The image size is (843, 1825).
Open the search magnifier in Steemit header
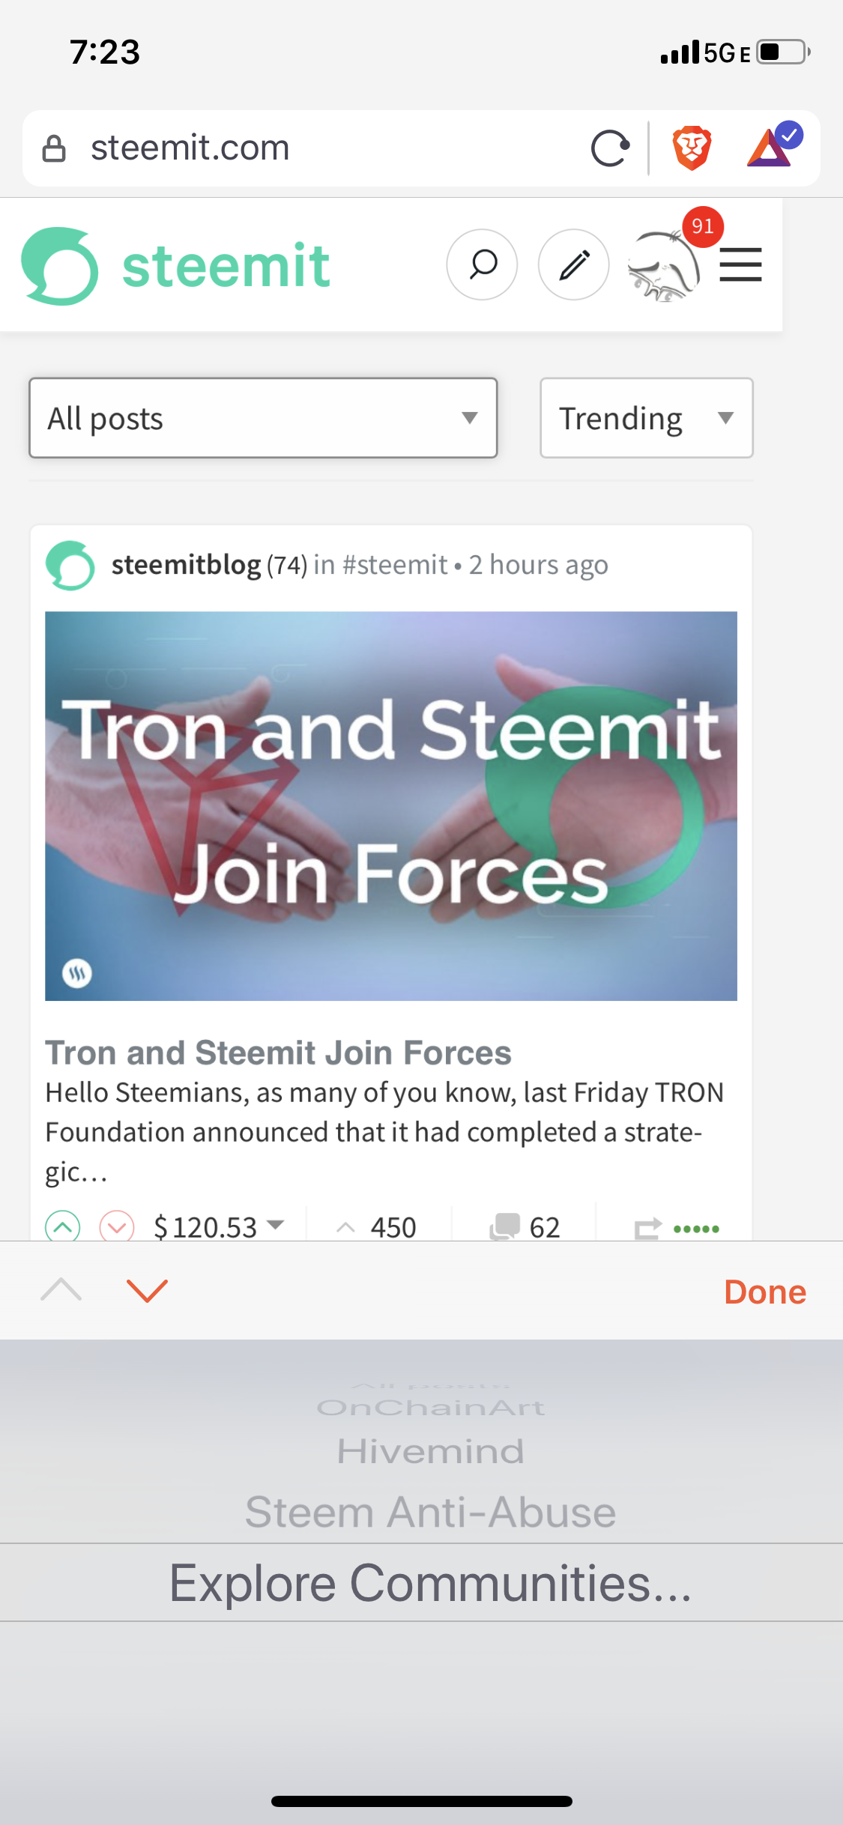tap(482, 264)
